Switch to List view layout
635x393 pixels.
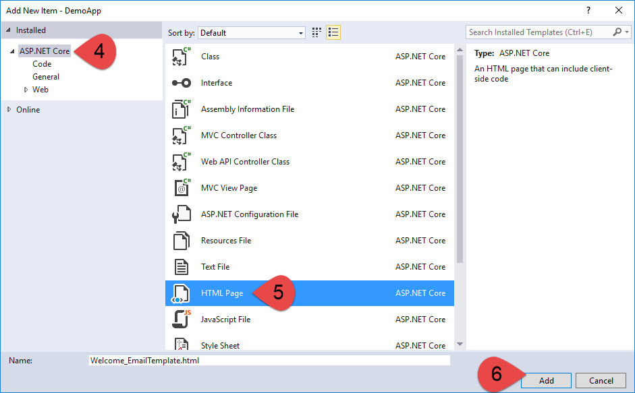point(333,32)
